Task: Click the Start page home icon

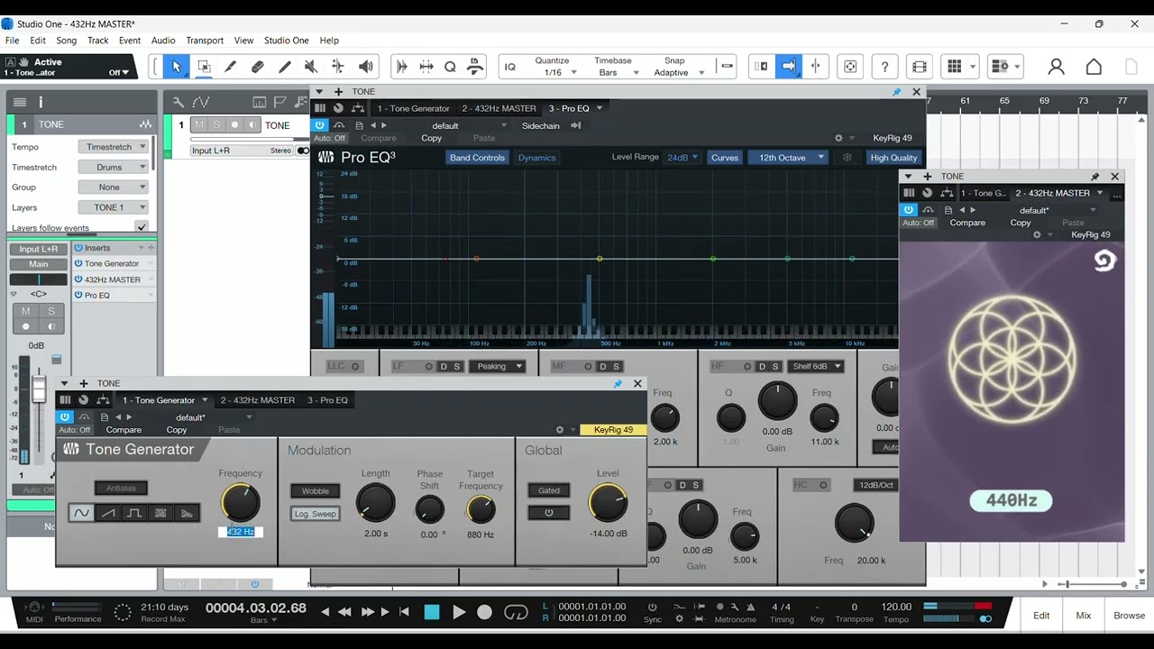Action: [1094, 66]
